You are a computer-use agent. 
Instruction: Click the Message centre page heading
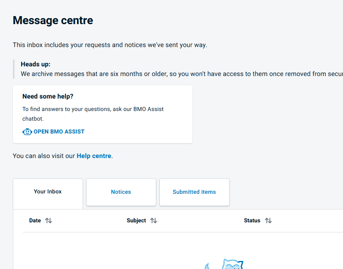point(53,21)
